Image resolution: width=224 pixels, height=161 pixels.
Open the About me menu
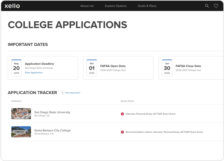click(87, 6)
